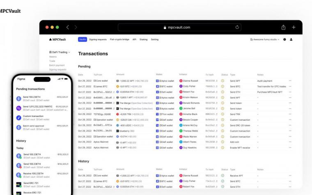Click 'Add coin' type cell
Viewport: 312px width, 195px height.
(x=234, y=142)
